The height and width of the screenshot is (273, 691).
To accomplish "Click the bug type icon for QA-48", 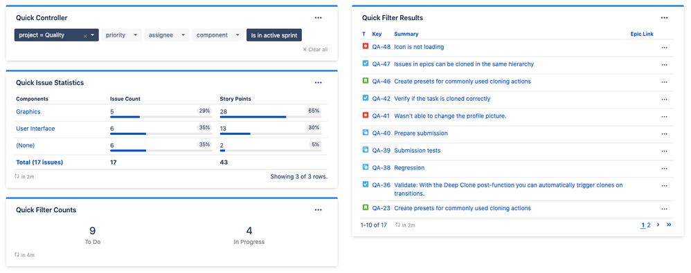I will coord(366,46).
